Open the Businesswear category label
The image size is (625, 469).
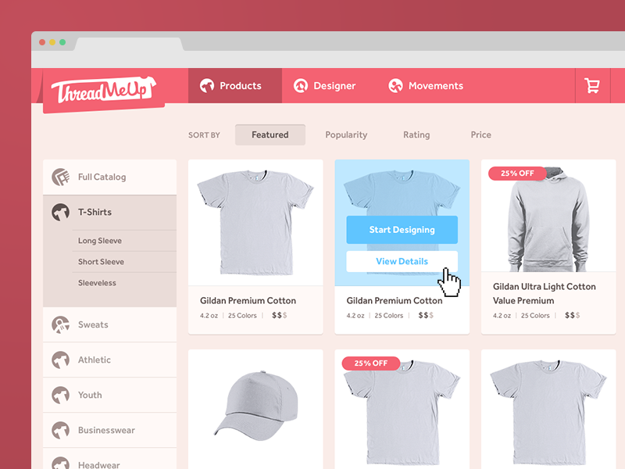coord(106,430)
